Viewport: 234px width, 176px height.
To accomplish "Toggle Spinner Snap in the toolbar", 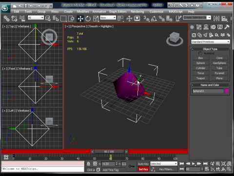I will tap(169, 19).
